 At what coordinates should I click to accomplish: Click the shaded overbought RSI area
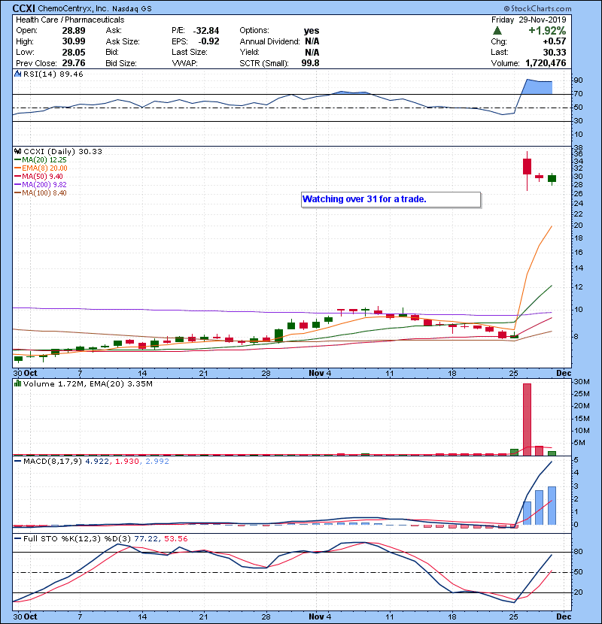click(537, 87)
